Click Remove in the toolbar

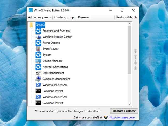(x=83, y=17)
